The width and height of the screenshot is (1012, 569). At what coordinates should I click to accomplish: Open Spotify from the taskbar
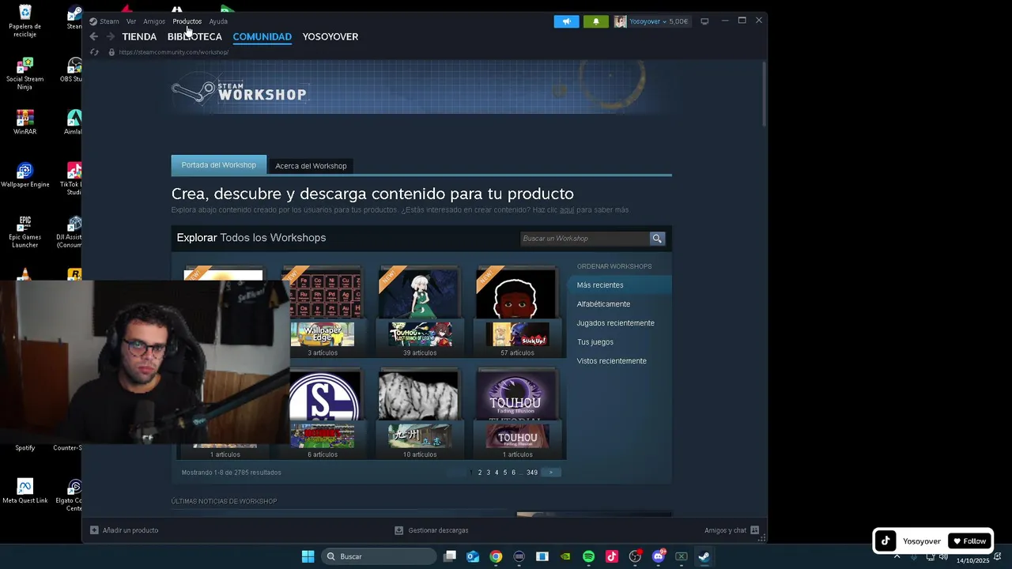(588, 556)
